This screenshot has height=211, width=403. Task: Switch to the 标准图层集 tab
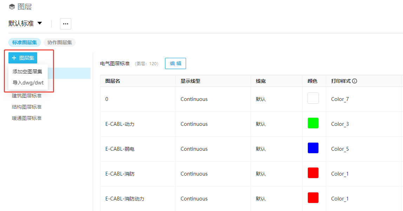pos(25,42)
